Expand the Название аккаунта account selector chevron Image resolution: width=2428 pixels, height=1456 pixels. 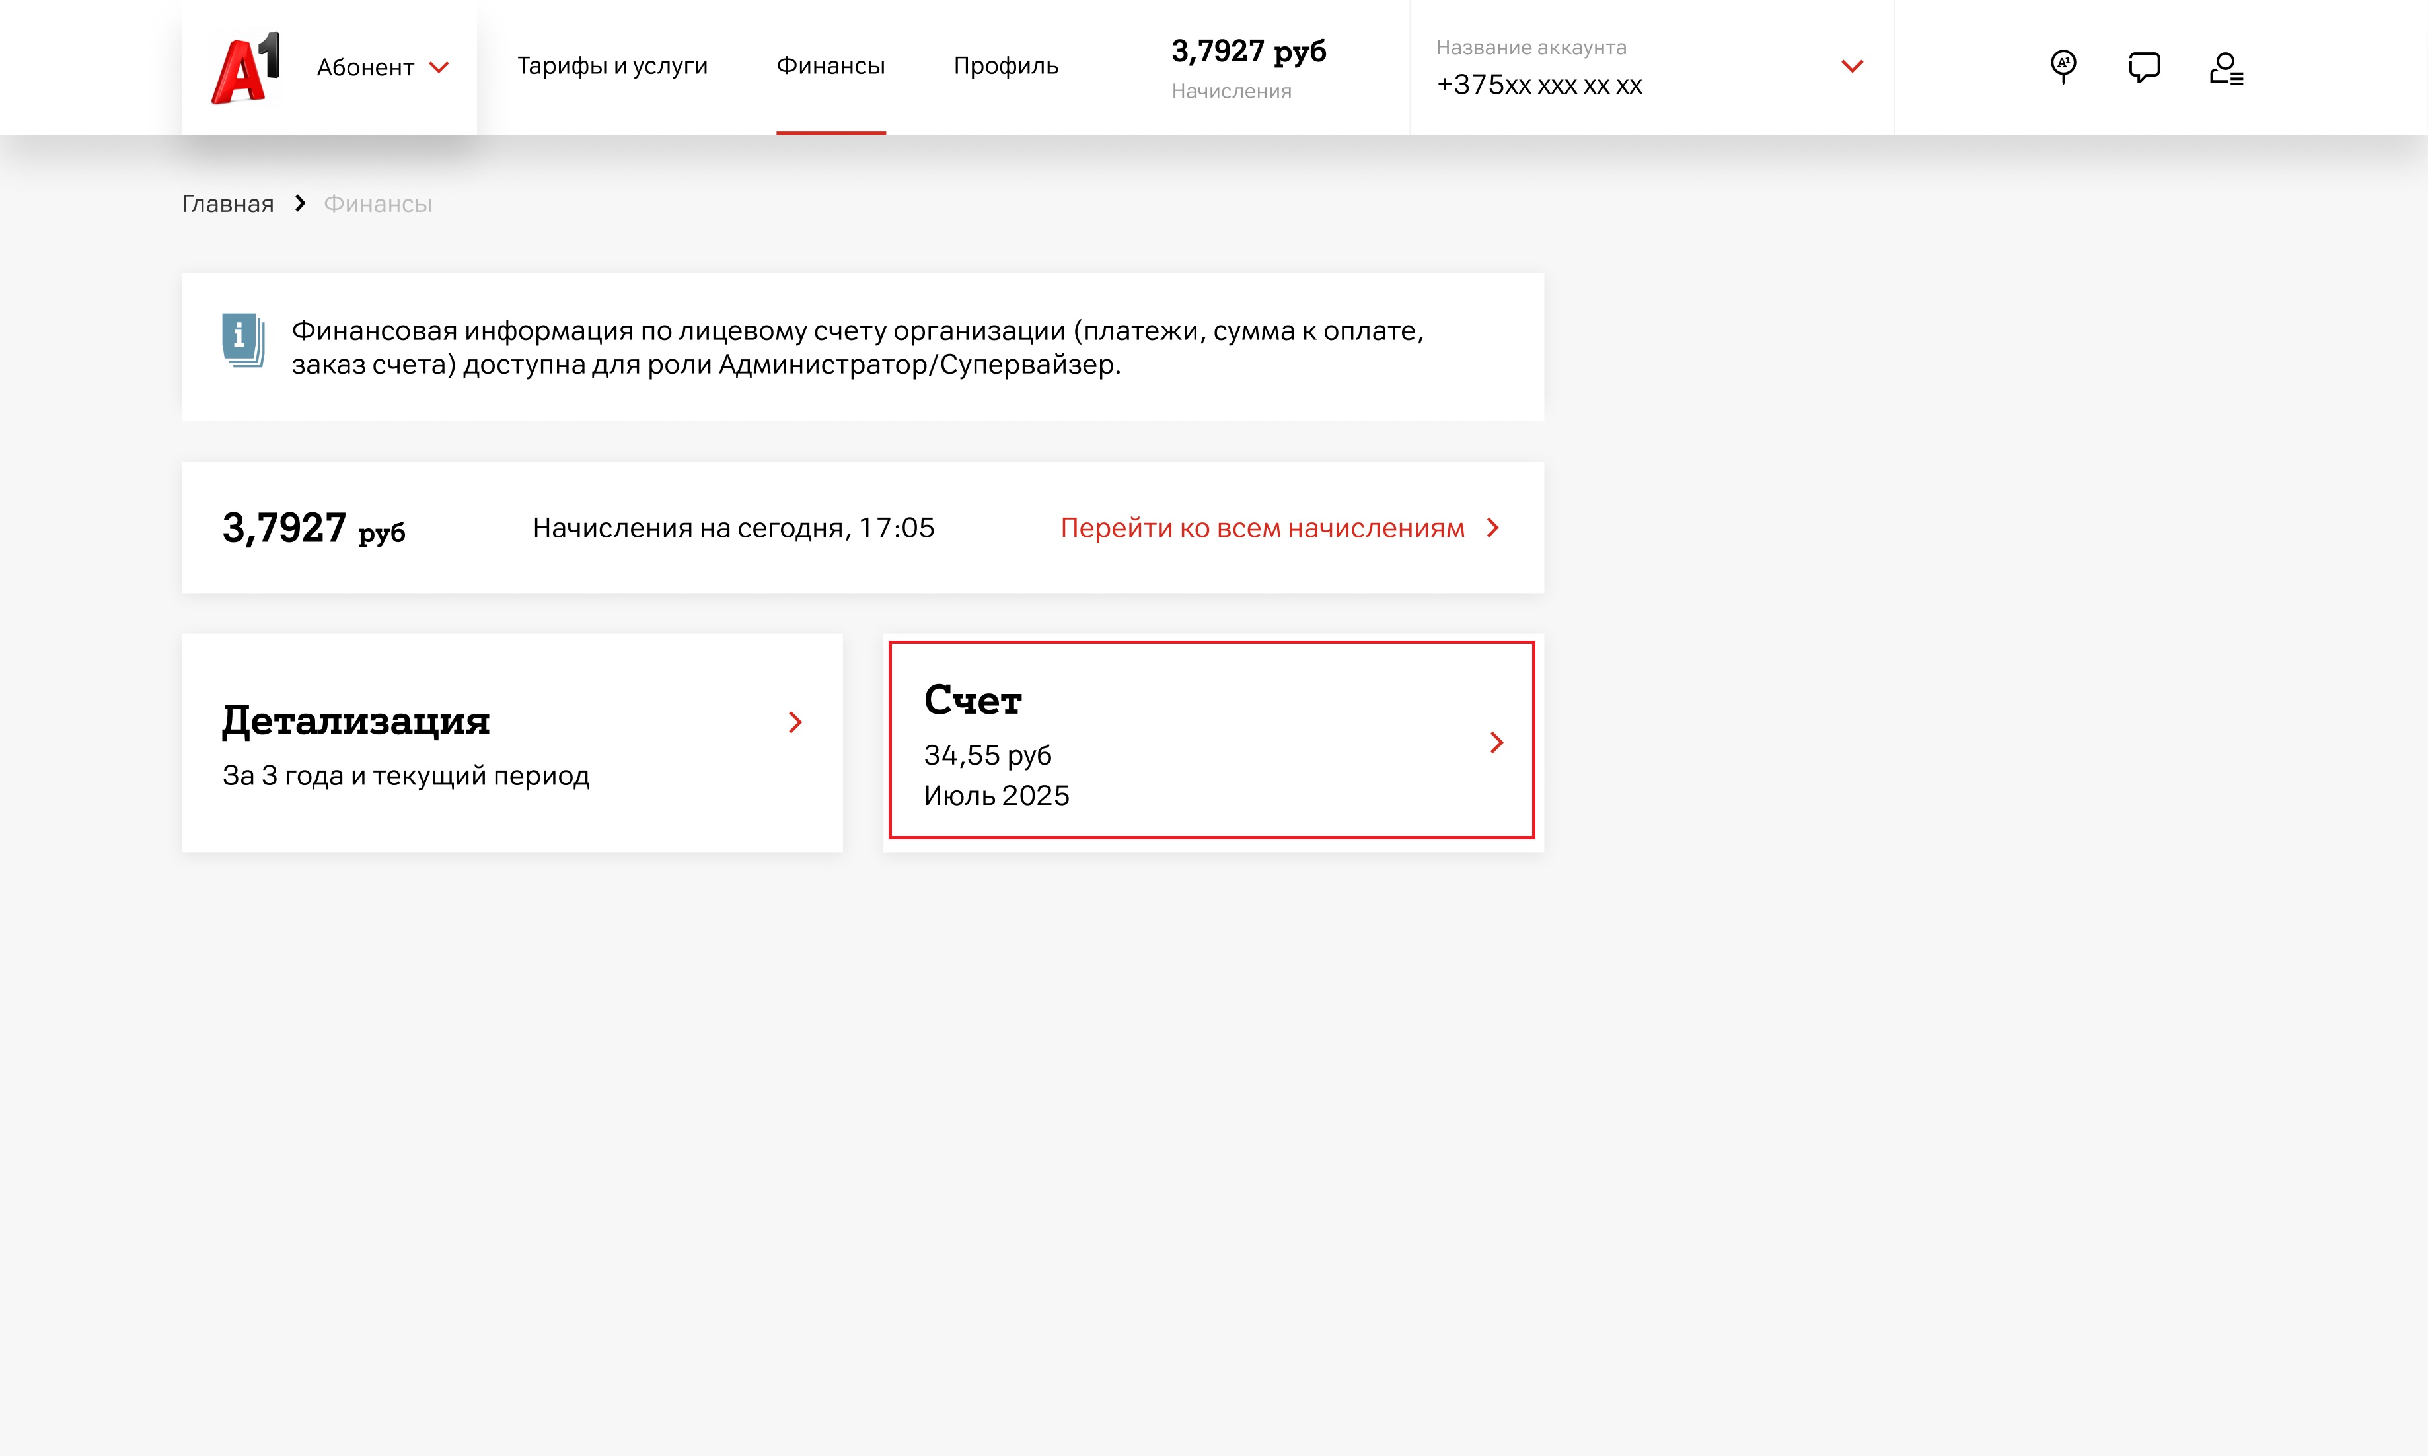[x=1851, y=67]
